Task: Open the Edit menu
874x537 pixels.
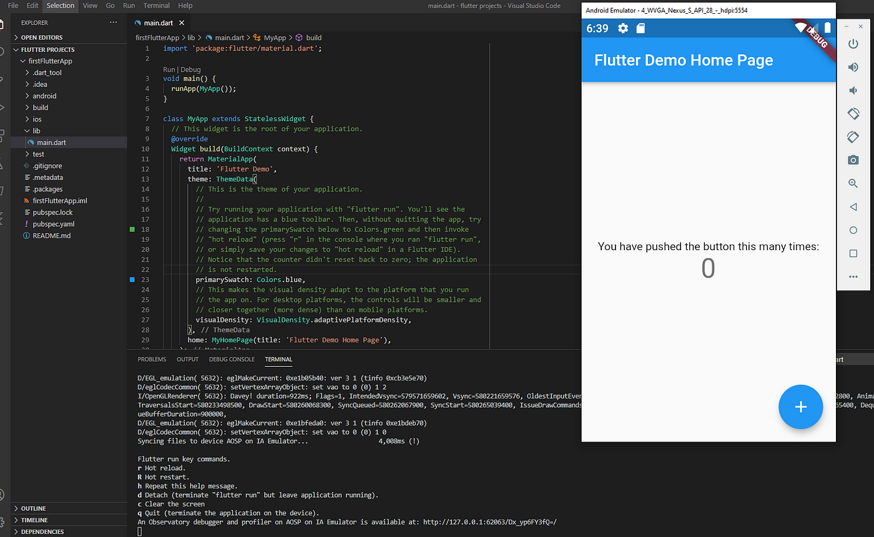Action: point(32,5)
